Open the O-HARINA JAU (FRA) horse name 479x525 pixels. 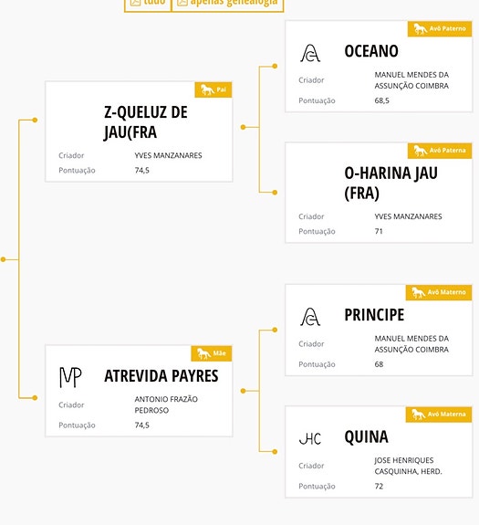390,183
